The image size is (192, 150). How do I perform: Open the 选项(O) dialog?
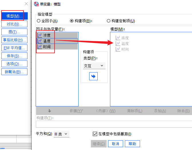click(15, 64)
